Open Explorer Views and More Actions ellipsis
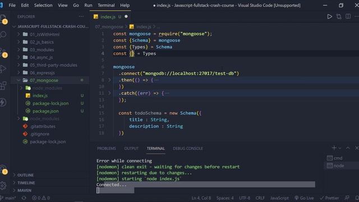359x202 pixels. [x=81, y=16]
